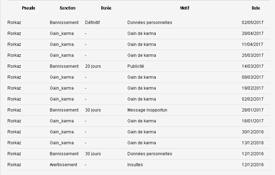Screen dimensions: 275x175
Task: Select the 20 jours duration cell
Action: [x=93, y=66]
